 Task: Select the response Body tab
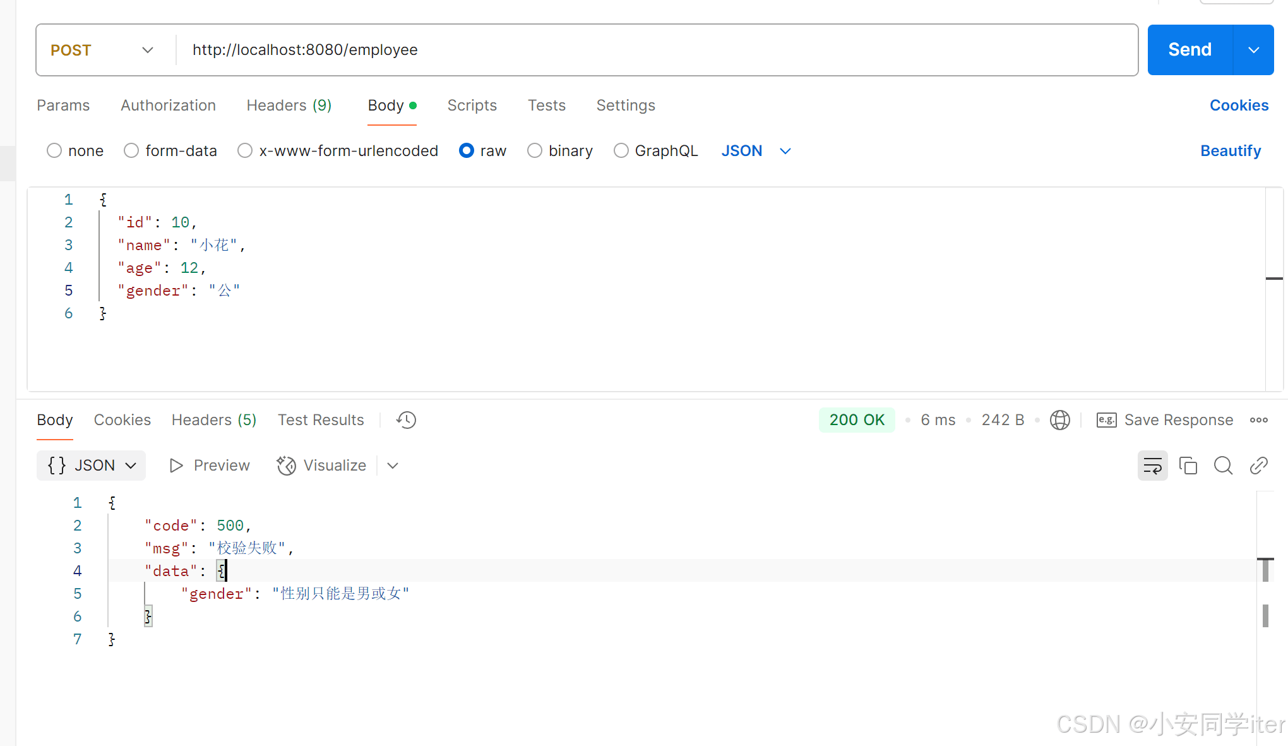tap(55, 420)
